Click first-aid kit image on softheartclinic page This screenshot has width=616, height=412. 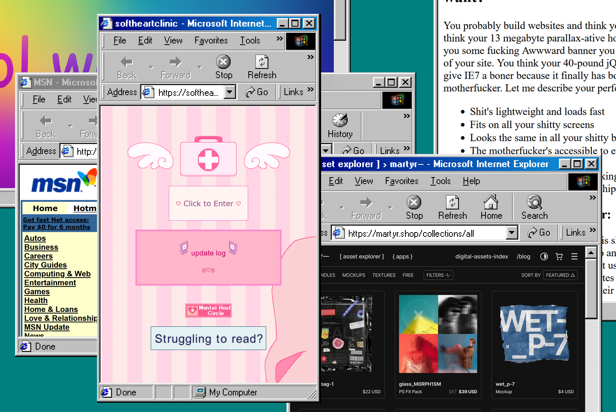click(x=208, y=156)
